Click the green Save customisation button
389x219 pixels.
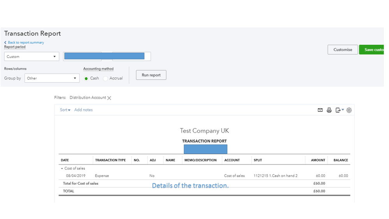[x=373, y=49]
